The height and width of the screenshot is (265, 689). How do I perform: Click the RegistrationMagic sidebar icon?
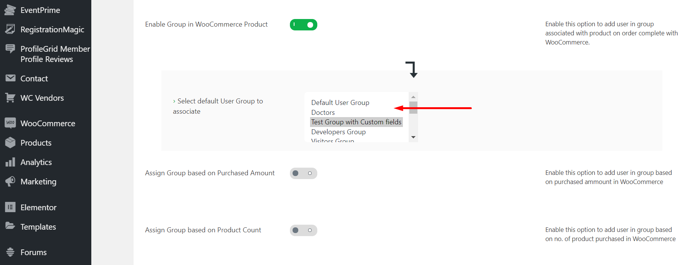click(x=10, y=29)
